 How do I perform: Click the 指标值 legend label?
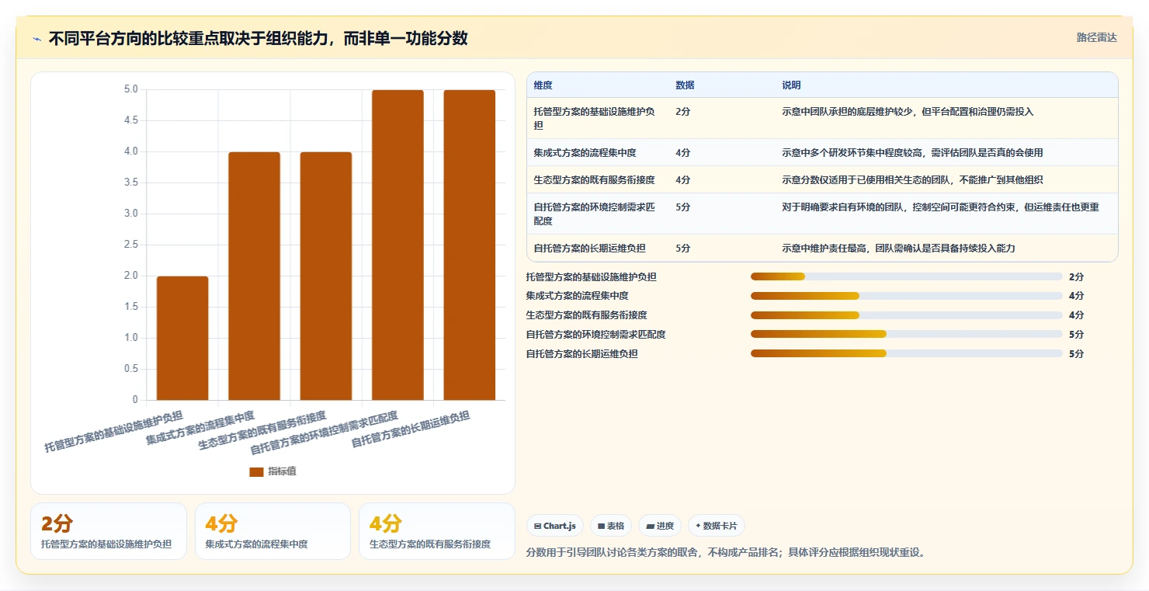click(282, 472)
